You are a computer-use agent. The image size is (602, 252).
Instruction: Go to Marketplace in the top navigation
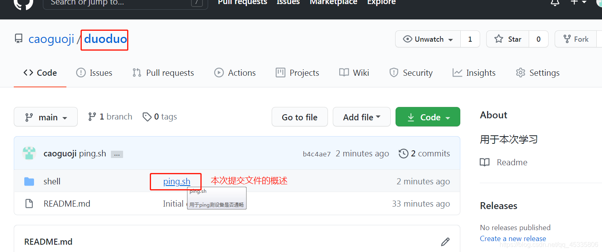pos(334,2)
